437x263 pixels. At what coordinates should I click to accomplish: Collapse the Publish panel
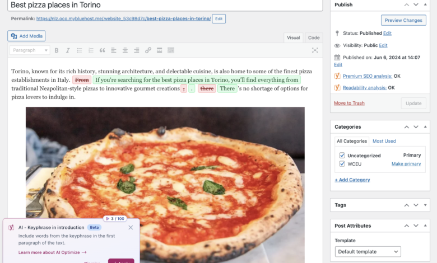point(425,4)
